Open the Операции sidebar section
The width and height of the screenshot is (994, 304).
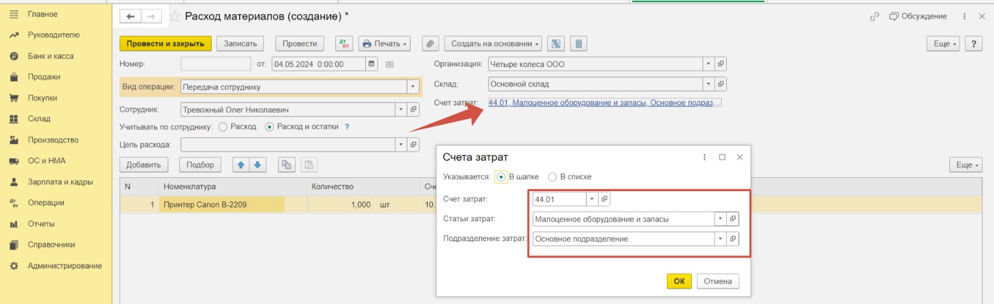(x=46, y=203)
